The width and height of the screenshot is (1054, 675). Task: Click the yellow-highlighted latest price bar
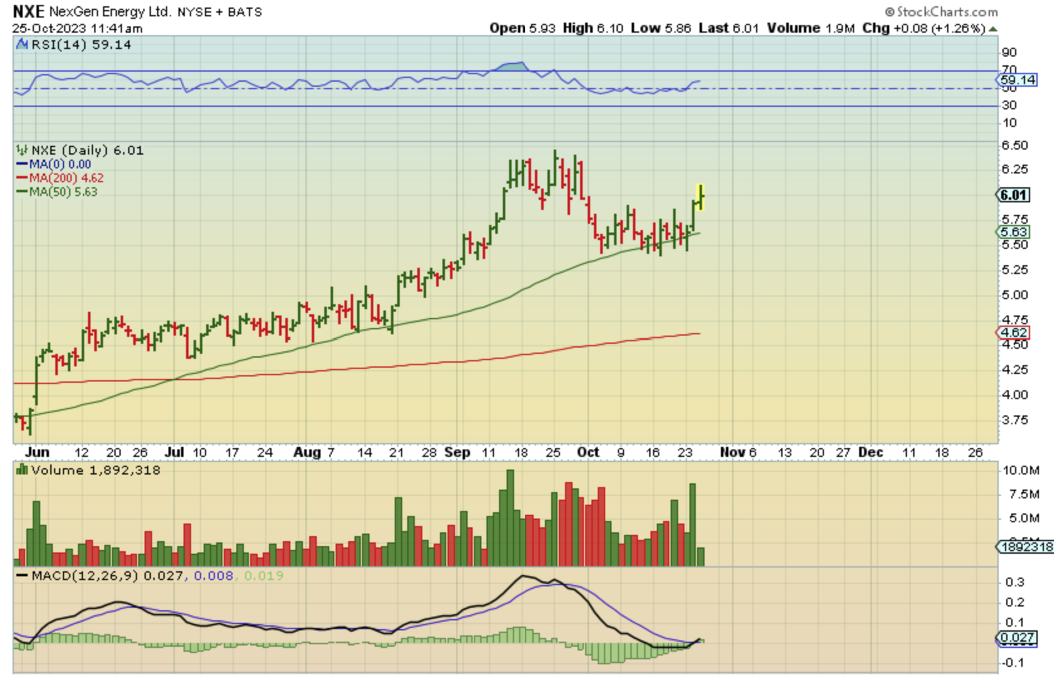tap(701, 197)
